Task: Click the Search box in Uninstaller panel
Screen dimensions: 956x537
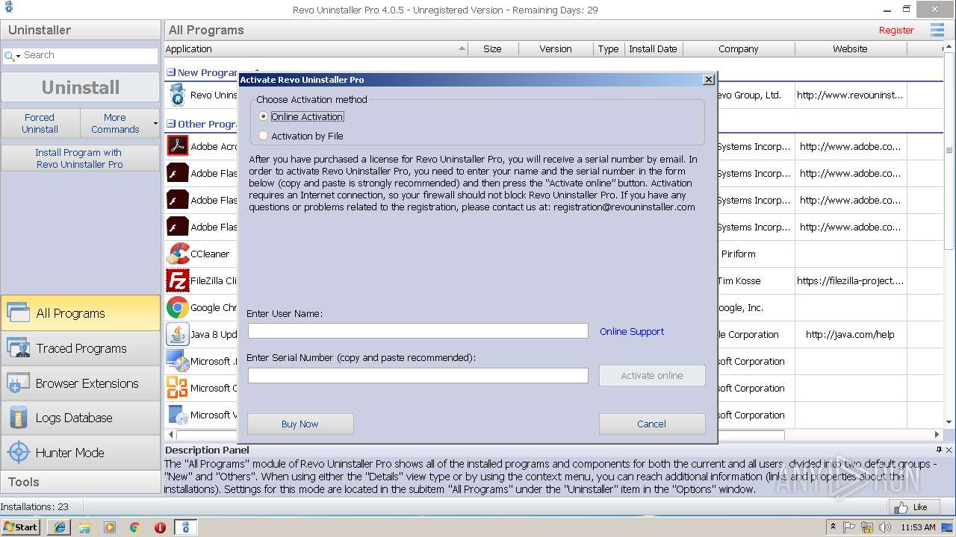Action: coord(81,55)
